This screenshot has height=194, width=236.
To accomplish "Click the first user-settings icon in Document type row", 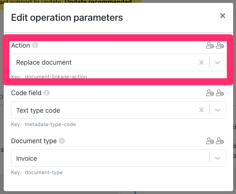I will pos(210,141).
